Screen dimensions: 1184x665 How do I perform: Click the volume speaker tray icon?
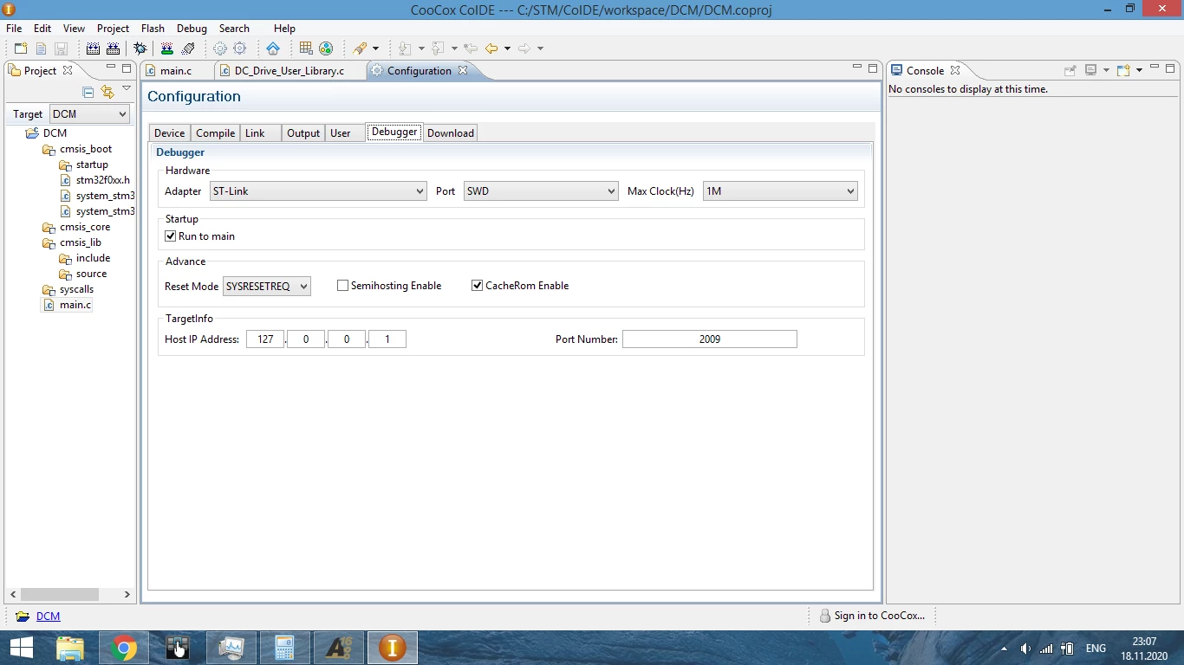click(x=1025, y=649)
